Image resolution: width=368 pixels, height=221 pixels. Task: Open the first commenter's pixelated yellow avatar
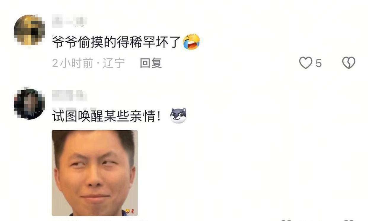pyautogui.click(x=29, y=30)
